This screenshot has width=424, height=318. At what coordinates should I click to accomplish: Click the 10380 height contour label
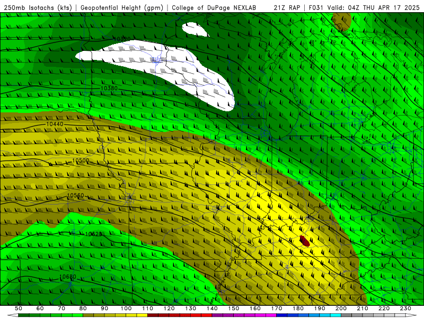tap(109, 88)
